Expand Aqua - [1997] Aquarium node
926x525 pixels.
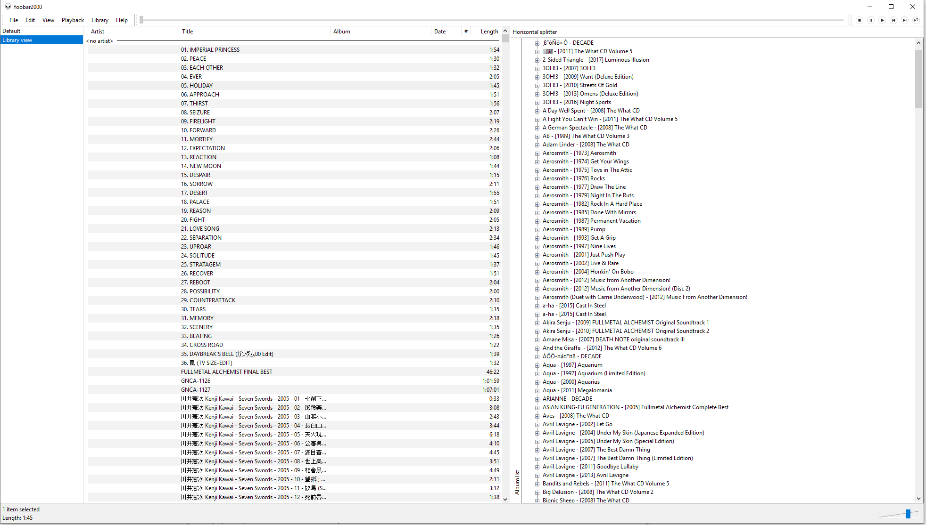click(x=537, y=365)
